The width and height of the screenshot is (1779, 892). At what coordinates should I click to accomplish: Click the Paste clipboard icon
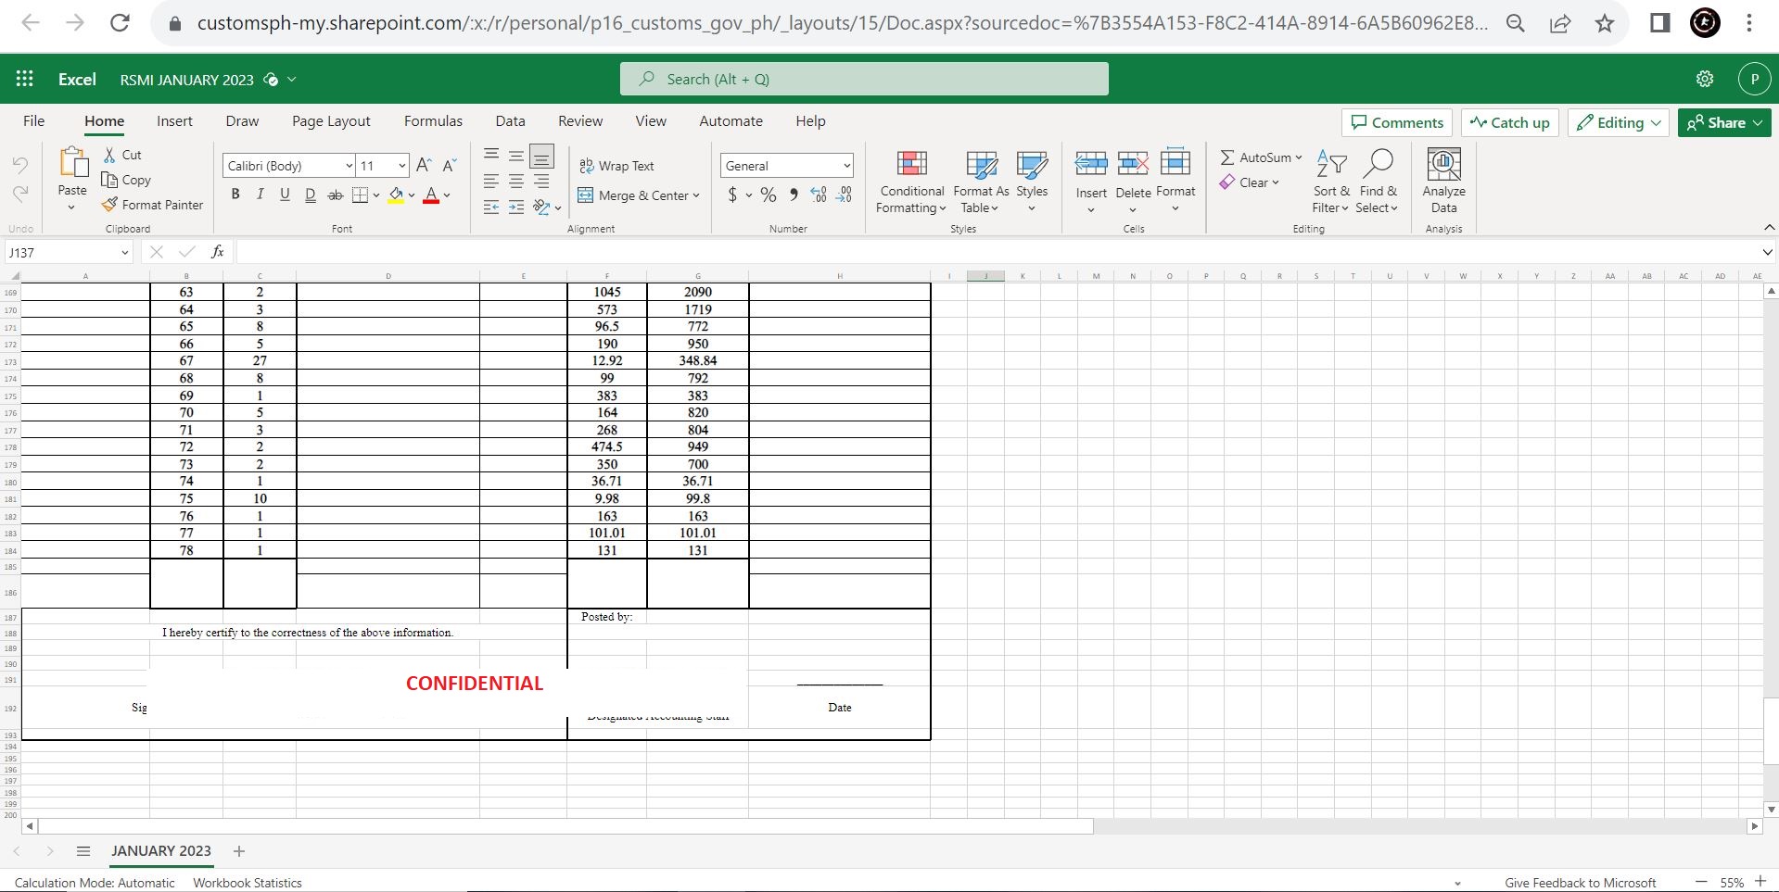(72, 163)
